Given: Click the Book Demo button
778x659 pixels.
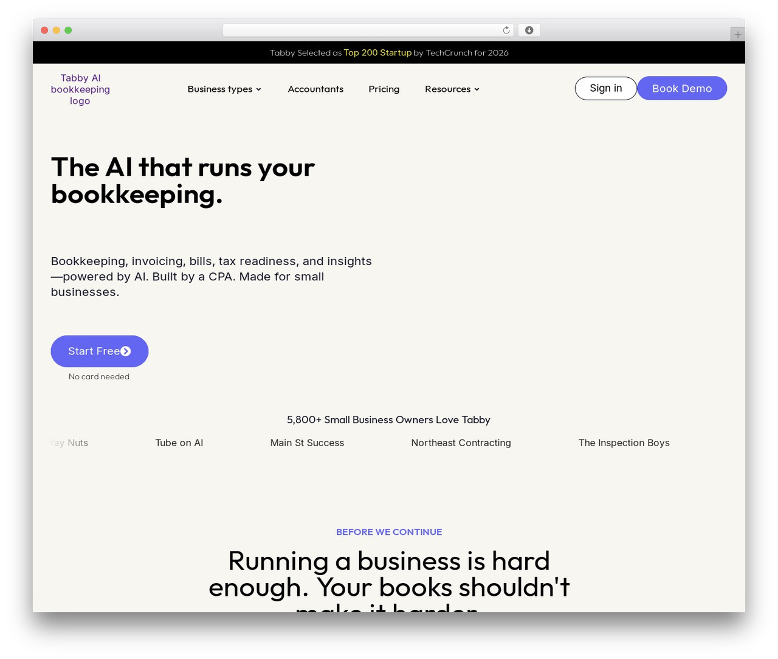Looking at the screenshot, I should (x=682, y=88).
